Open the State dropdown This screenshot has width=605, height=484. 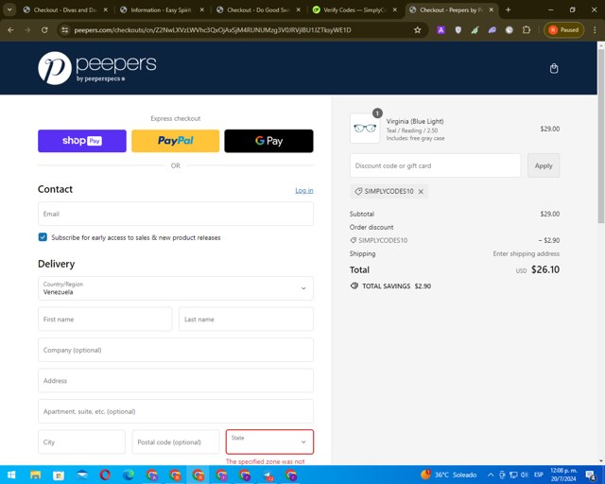pyautogui.click(x=269, y=441)
